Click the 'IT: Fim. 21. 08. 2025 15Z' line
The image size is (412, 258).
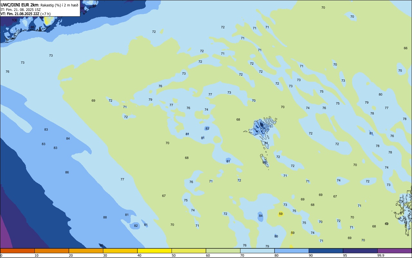[x=20, y=10]
